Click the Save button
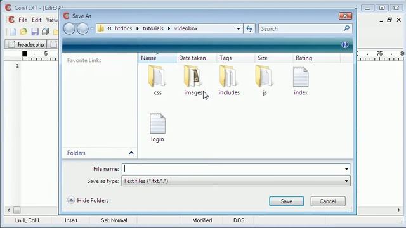Image resolution: width=406 pixels, height=228 pixels. point(286,201)
